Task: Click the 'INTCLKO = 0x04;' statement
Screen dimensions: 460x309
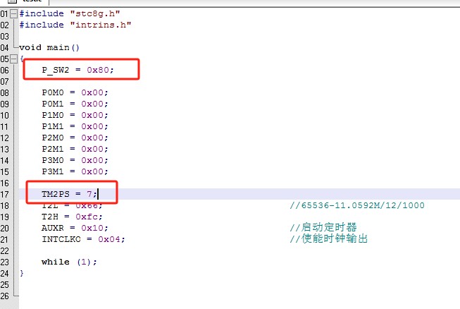Action: pyautogui.click(x=83, y=239)
